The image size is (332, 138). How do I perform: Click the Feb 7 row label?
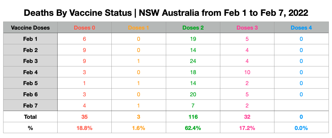tap(30, 106)
